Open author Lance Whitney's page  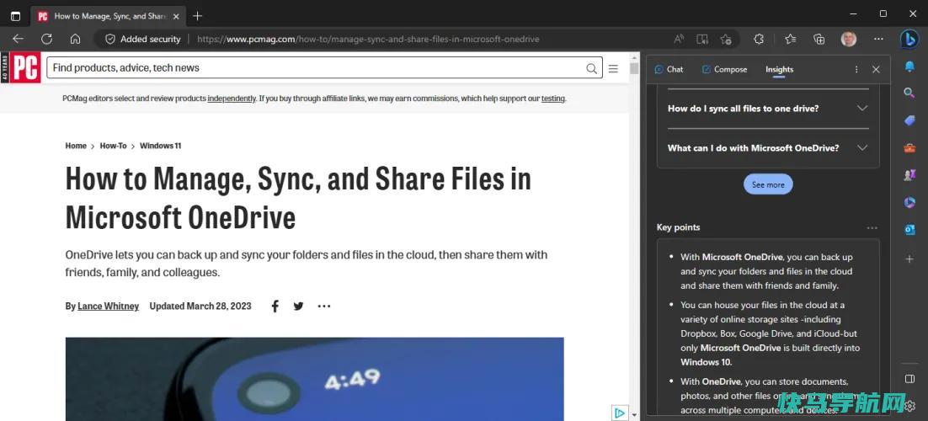[x=109, y=306]
